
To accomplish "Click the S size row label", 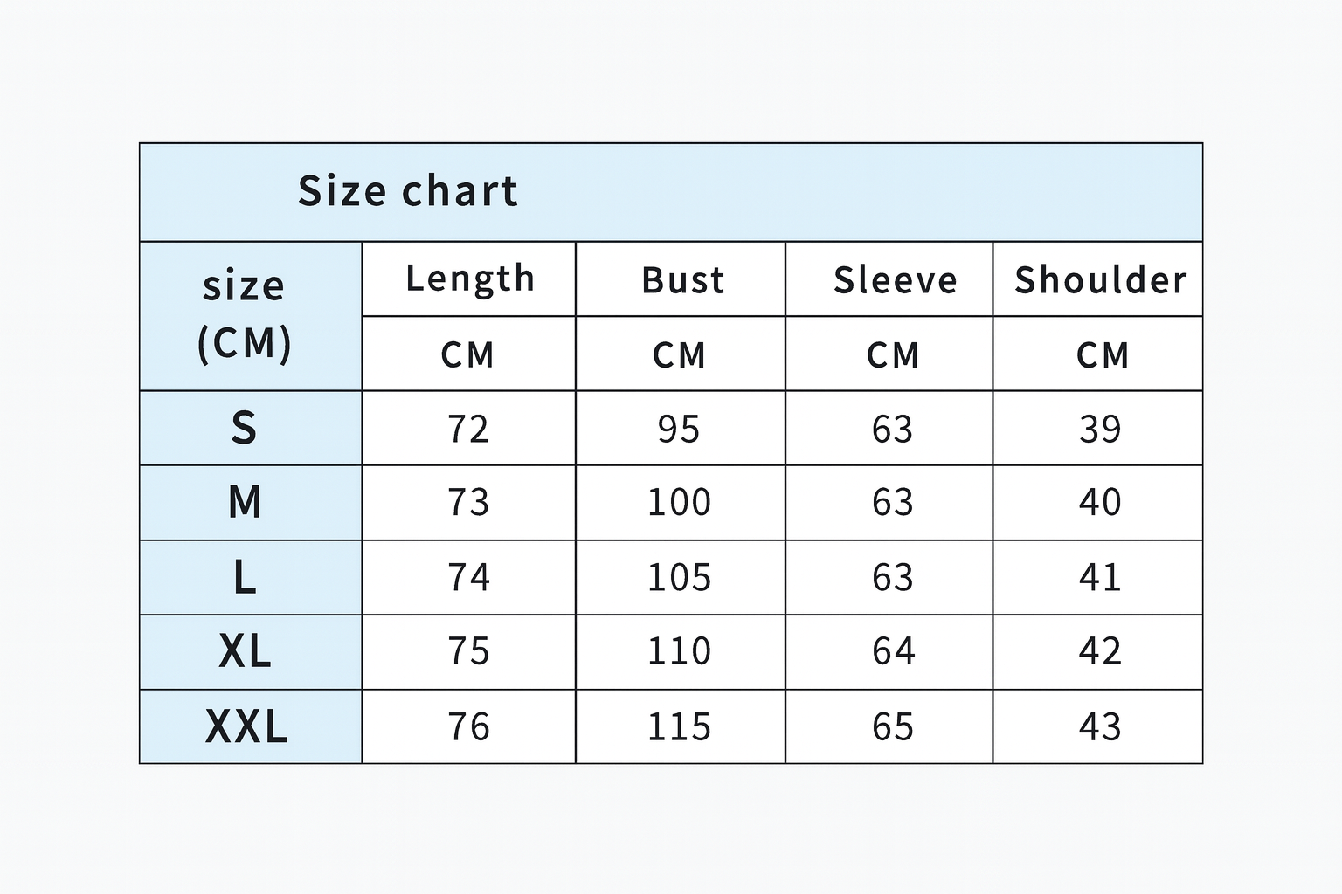I will click(245, 428).
